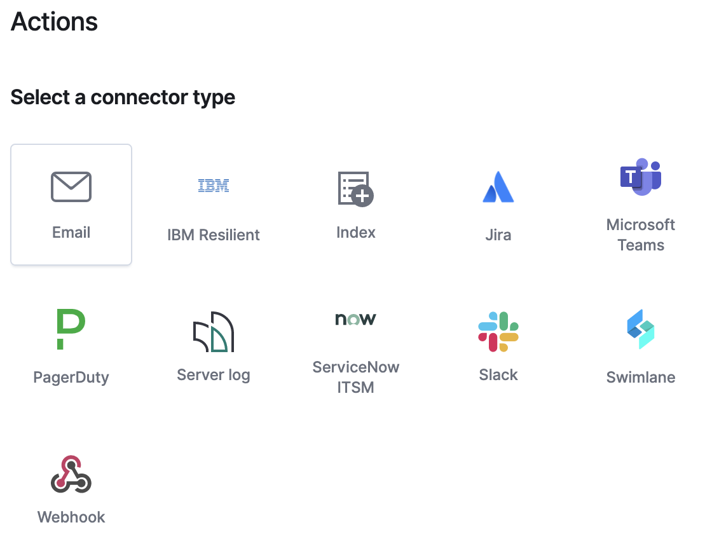The height and width of the screenshot is (539, 712).
Task: Select the Swimlane connector
Action: [641, 346]
